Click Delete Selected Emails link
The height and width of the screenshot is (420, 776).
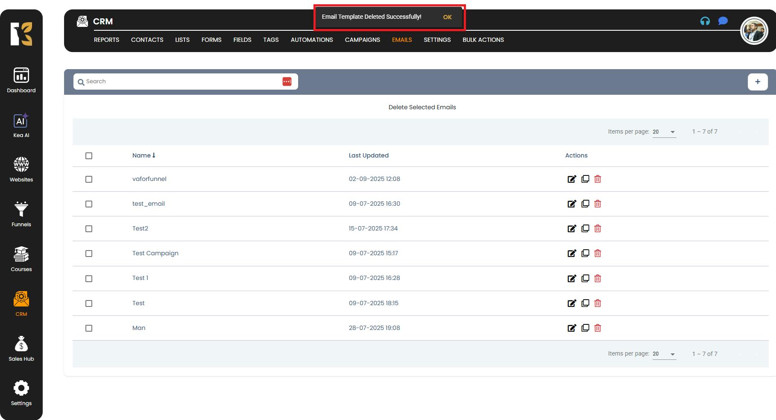(x=422, y=107)
